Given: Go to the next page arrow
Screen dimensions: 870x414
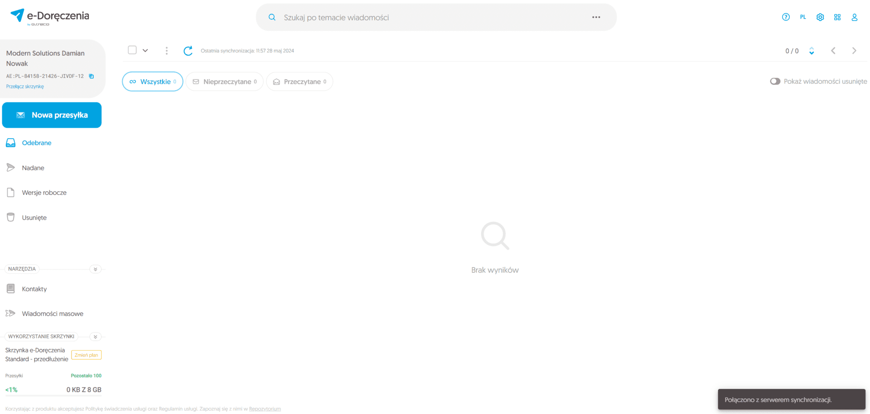Looking at the screenshot, I should coord(854,51).
